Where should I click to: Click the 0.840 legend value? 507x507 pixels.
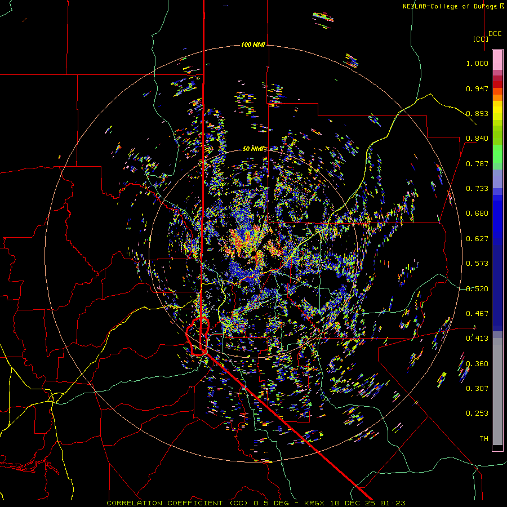click(477, 139)
